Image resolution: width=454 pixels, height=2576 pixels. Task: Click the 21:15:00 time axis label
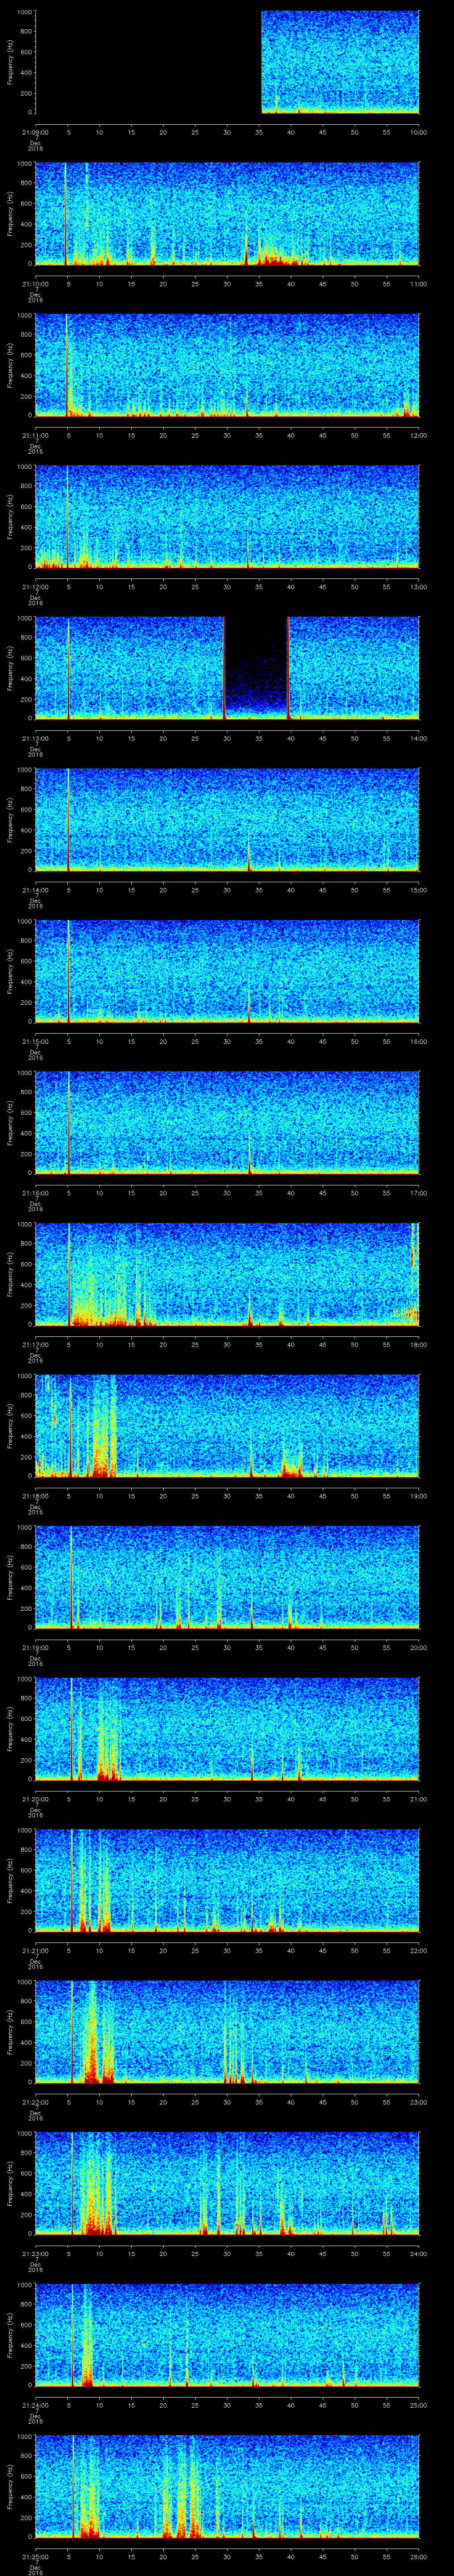[35, 1041]
